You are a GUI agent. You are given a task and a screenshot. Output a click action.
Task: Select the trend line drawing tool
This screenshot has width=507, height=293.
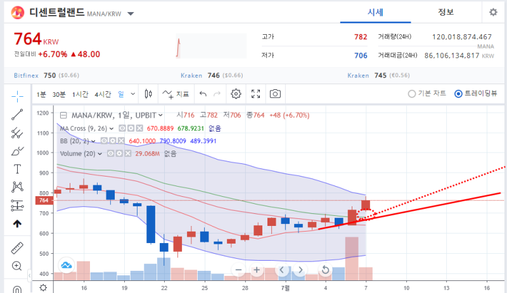tap(17, 115)
